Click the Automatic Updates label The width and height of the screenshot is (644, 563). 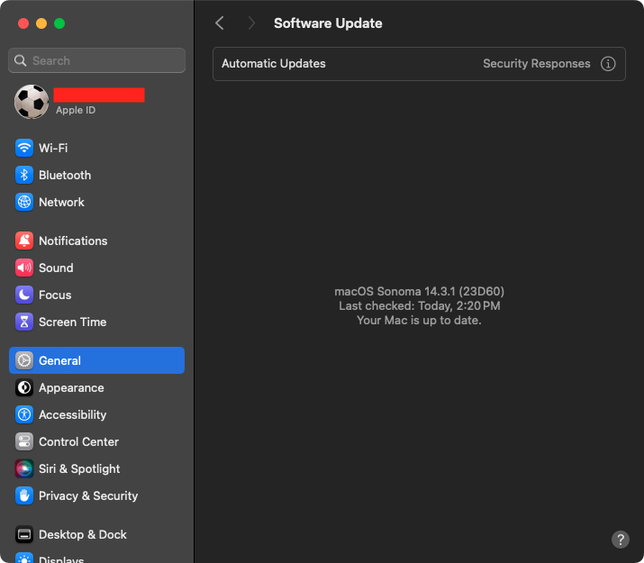(x=274, y=64)
